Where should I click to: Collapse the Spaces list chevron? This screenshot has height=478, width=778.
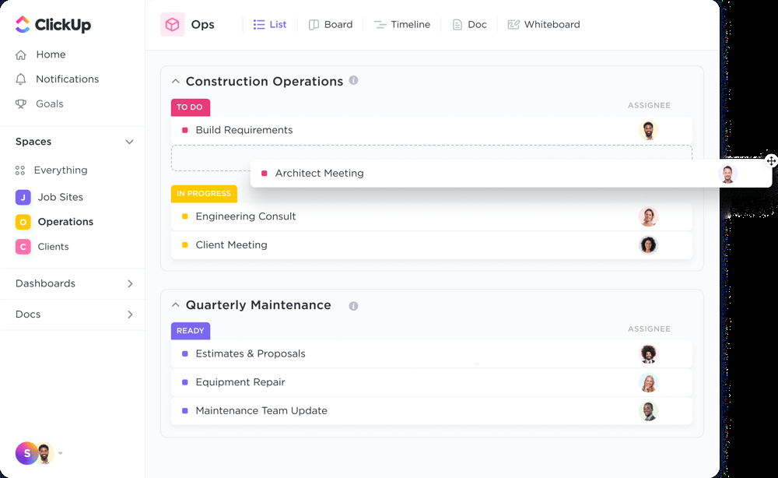129,142
